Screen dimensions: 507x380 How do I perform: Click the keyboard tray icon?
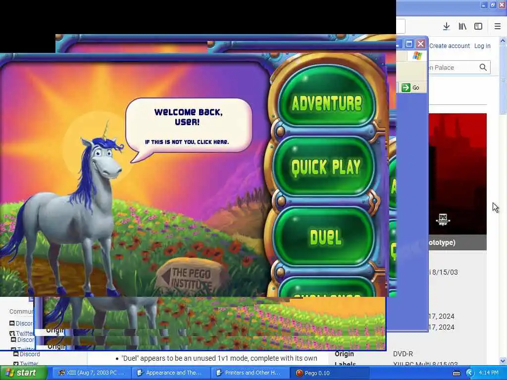pyautogui.click(x=456, y=373)
